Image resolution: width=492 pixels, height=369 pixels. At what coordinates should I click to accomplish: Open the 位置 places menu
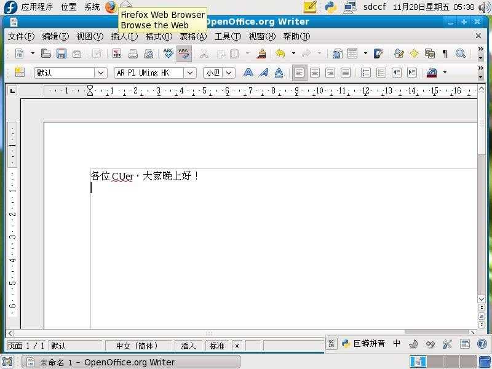(69, 7)
